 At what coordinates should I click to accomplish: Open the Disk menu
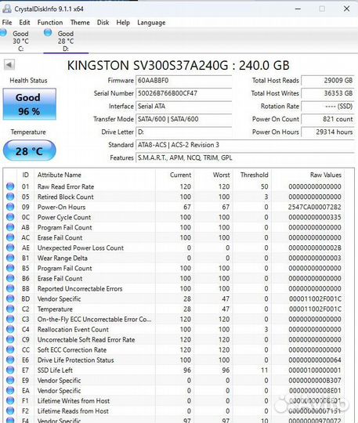(x=103, y=23)
